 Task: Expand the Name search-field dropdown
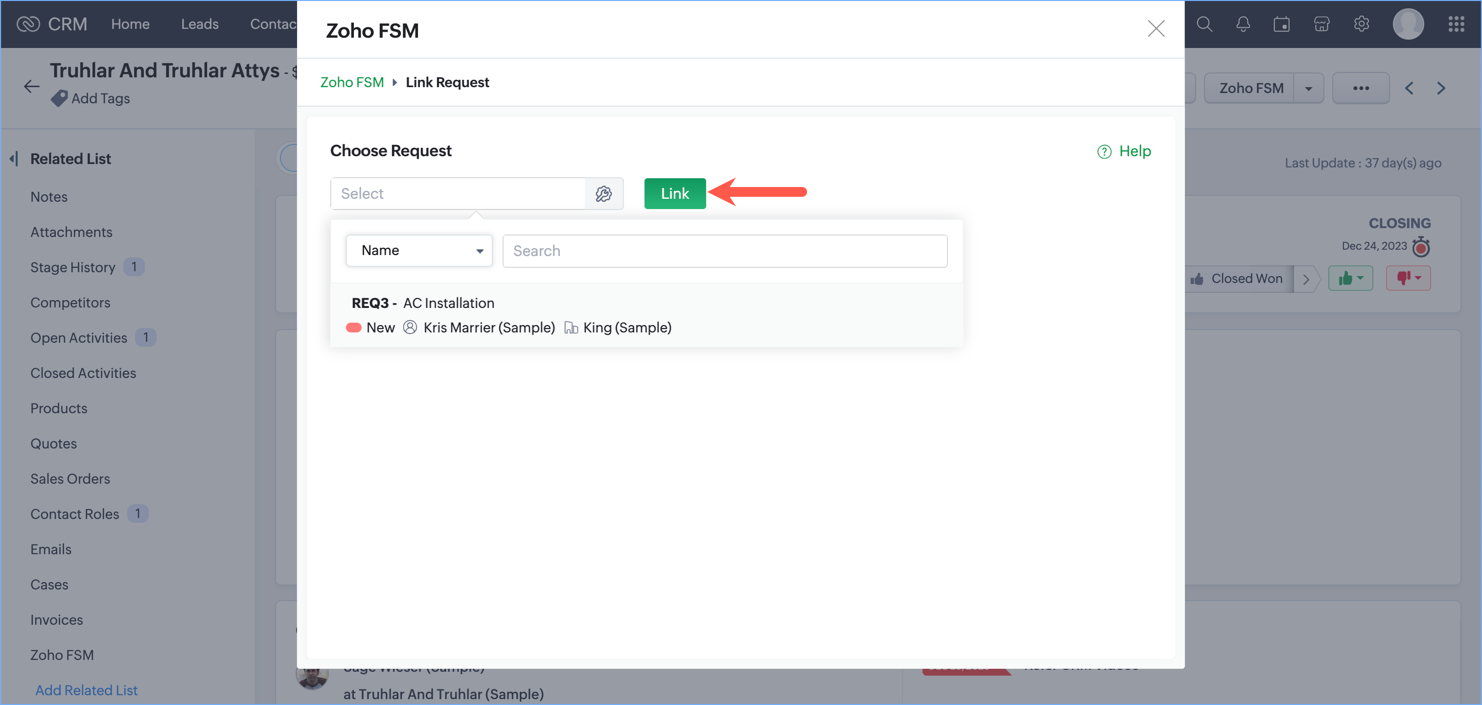coord(419,250)
